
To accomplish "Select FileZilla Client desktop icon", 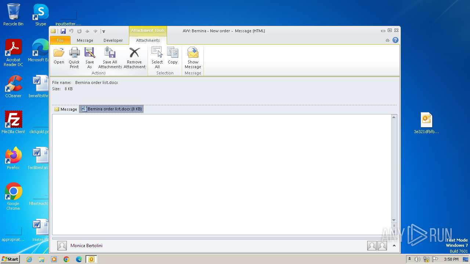I will tap(13, 122).
